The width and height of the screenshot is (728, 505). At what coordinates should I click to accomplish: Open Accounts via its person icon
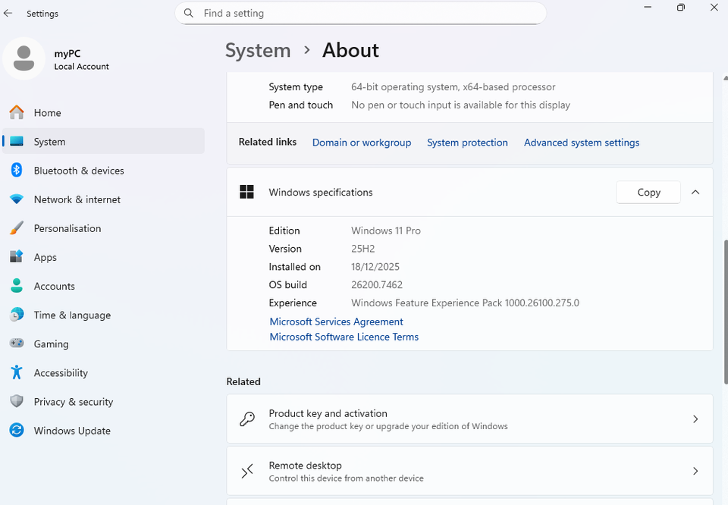pyautogui.click(x=17, y=286)
